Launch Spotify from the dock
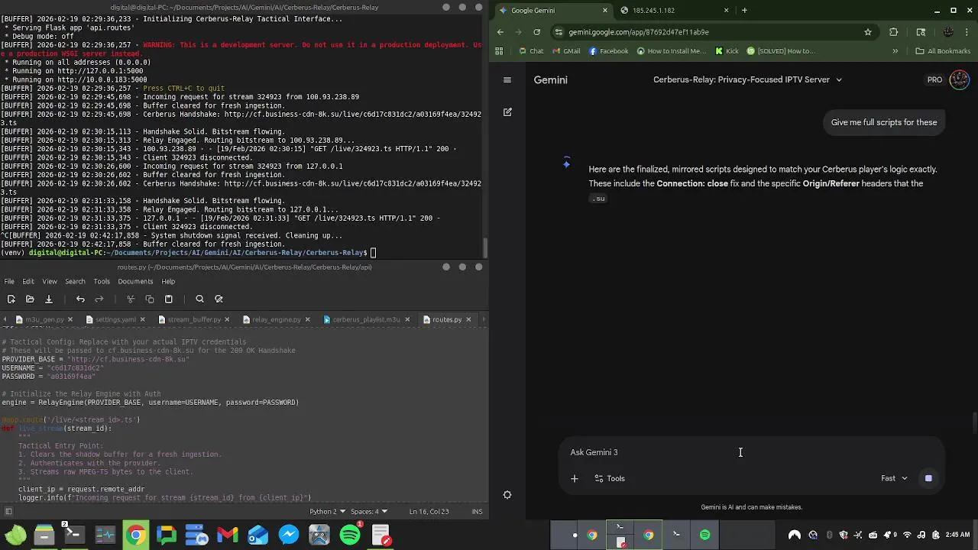This screenshot has width=978, height=550. 350,535
